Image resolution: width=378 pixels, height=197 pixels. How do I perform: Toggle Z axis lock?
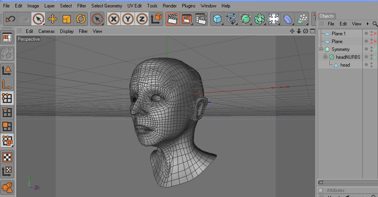[x=142, y=19]
